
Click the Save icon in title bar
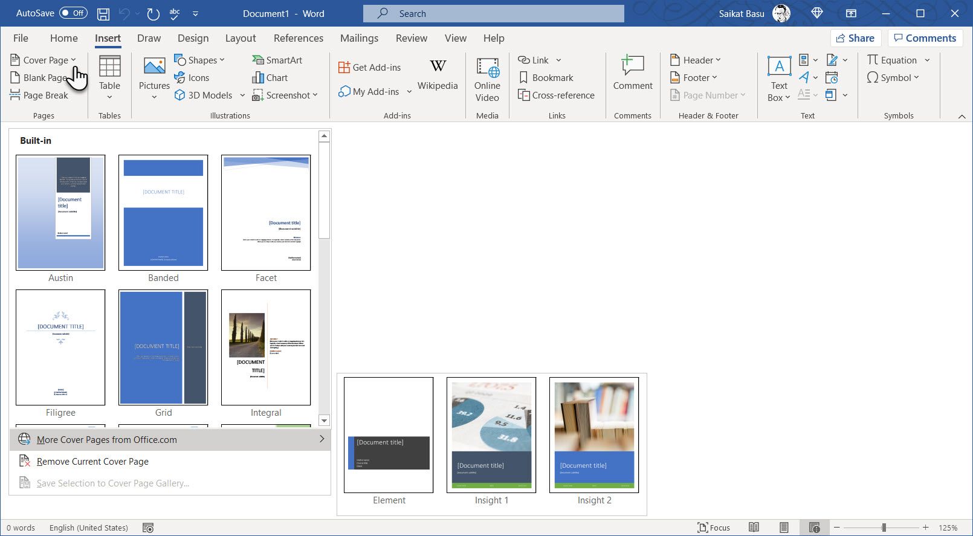pos(103,13)
